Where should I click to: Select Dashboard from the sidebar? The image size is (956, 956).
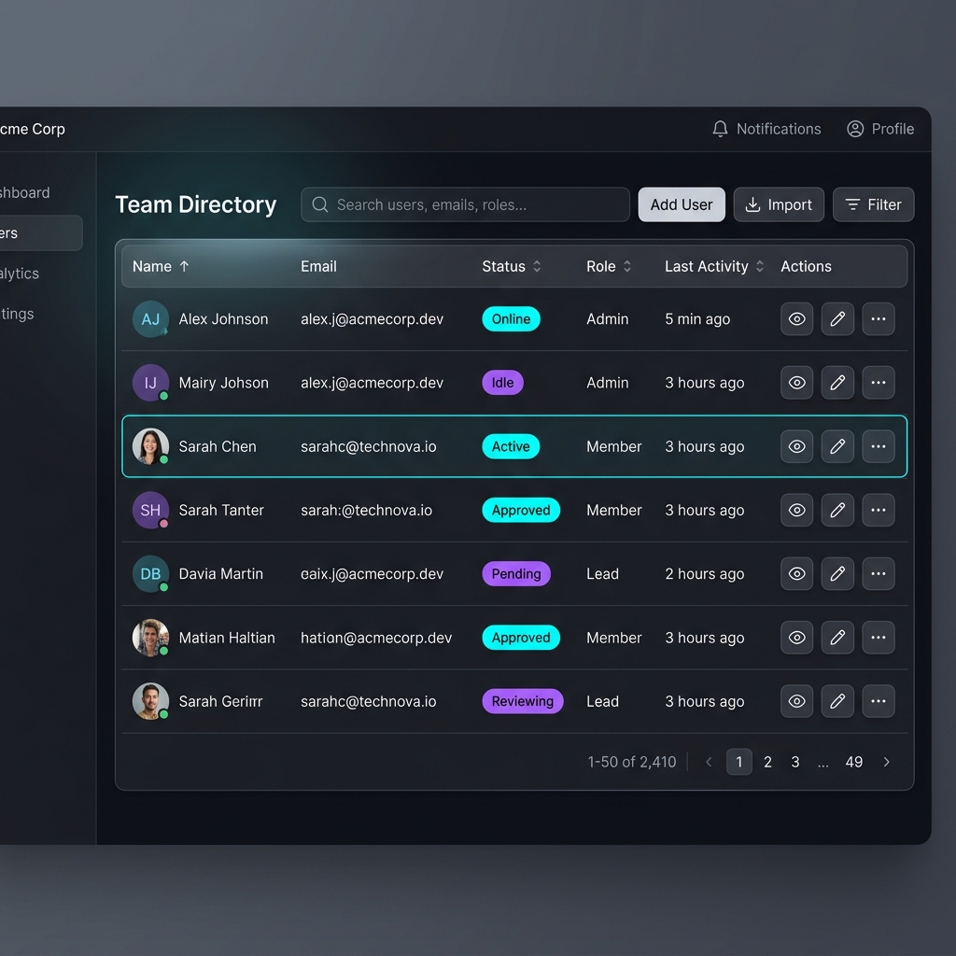(23, 192)
